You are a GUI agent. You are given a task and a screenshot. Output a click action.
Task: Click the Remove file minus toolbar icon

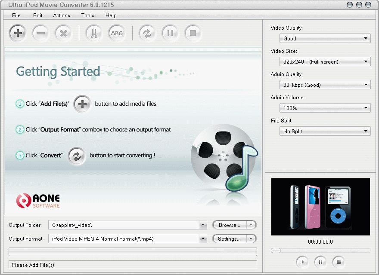coord(40,33)
